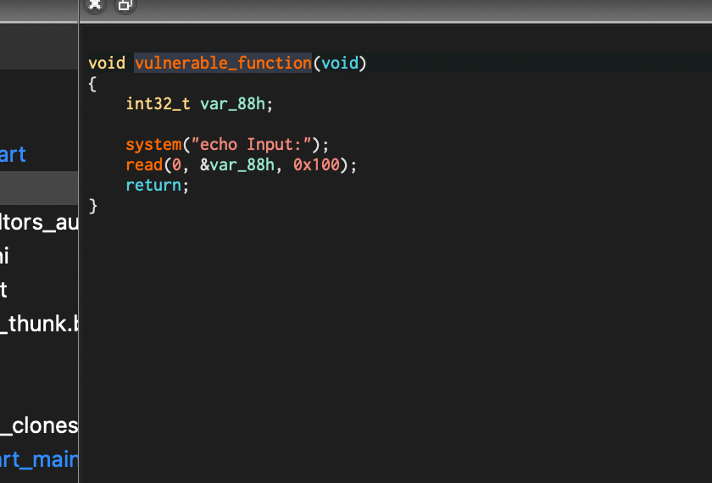This screenshot has height=483, width=712.
Task: Click the &var_88h argument in read
Action: tap(237, 164)
